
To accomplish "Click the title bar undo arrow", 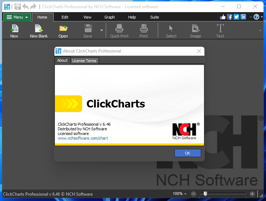I will pos(25,7).
